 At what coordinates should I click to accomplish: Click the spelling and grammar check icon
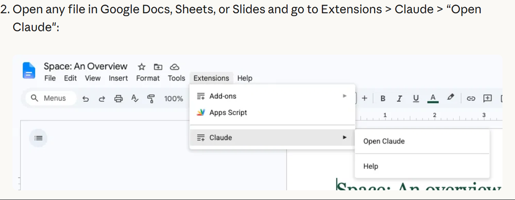pyautogui.click(x=135, y=98)
